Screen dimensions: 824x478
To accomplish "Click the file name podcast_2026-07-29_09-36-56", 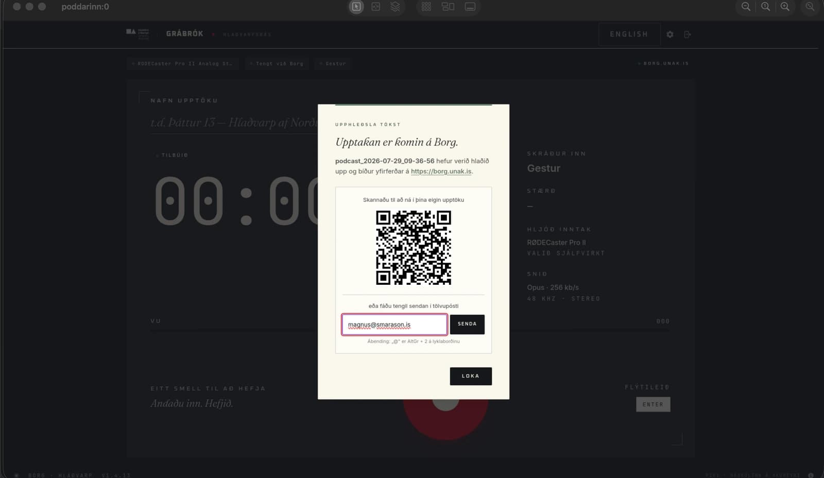I will point(385,161).
